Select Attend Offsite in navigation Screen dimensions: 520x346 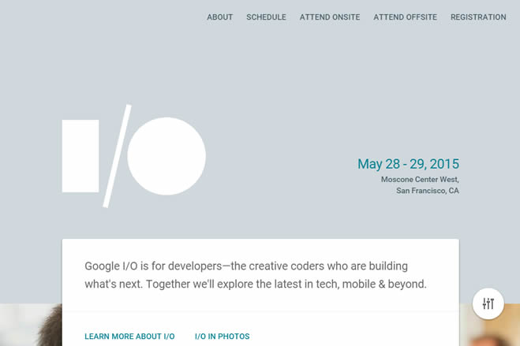pos(406,17)
